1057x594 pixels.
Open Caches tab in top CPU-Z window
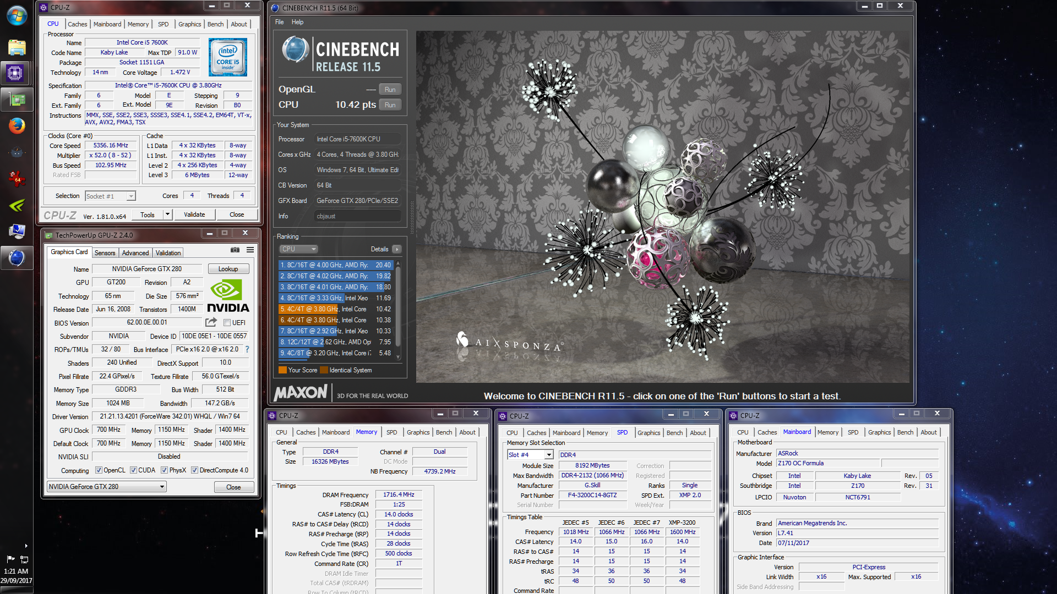click(x=77, y=24)
